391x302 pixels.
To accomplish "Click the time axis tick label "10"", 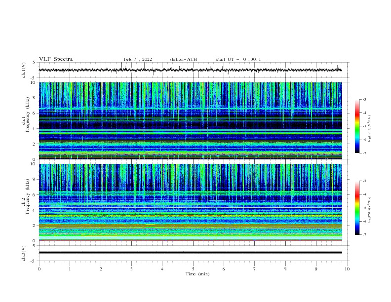I will click(347, 269).
